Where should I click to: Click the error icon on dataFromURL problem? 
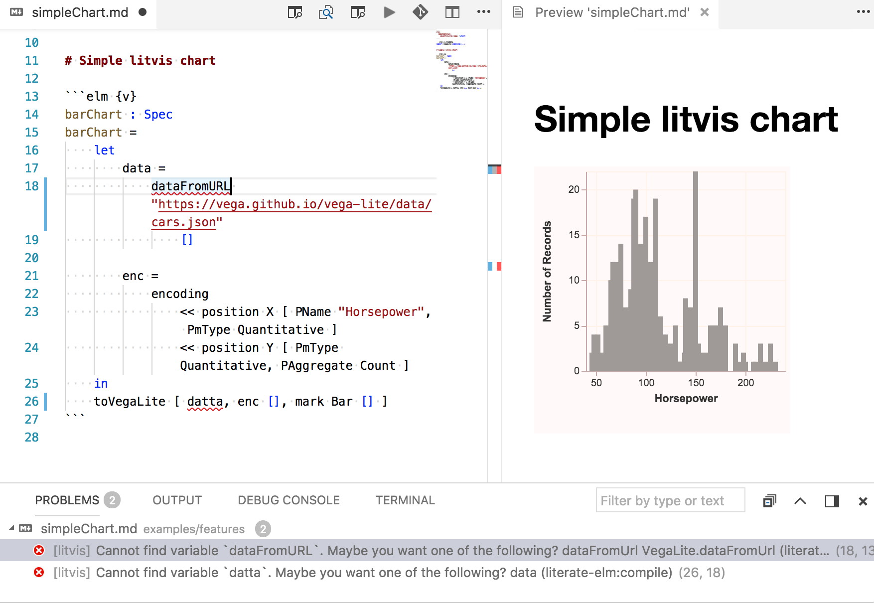tap(39, 550)
